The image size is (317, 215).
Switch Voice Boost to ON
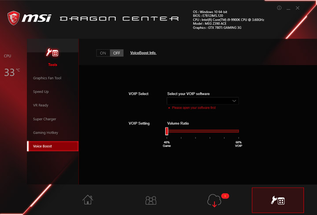point(103,53)
